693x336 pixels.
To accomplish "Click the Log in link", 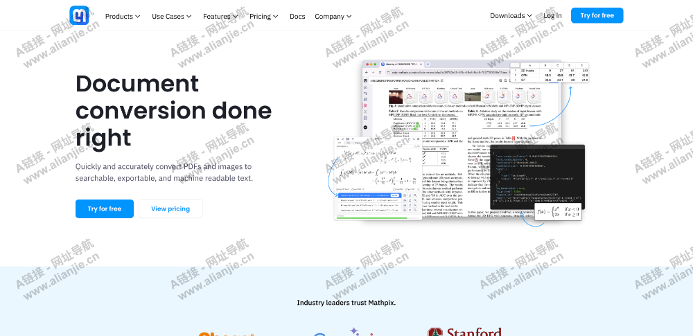I will 552,15.
